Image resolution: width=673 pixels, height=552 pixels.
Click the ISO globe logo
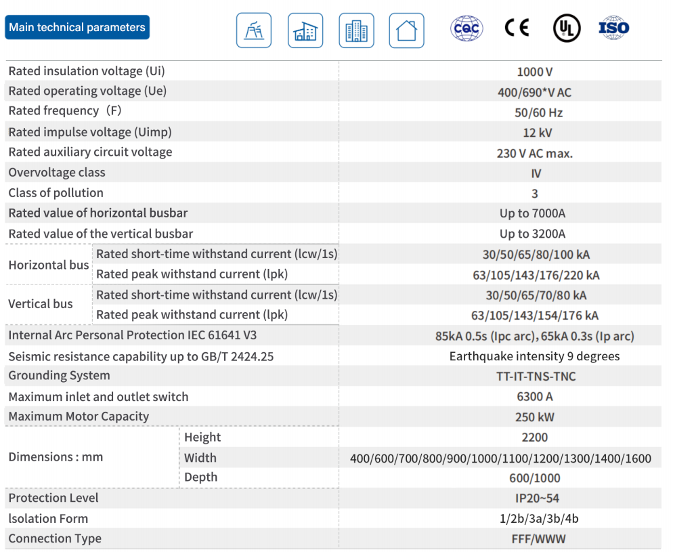point(614,28)
